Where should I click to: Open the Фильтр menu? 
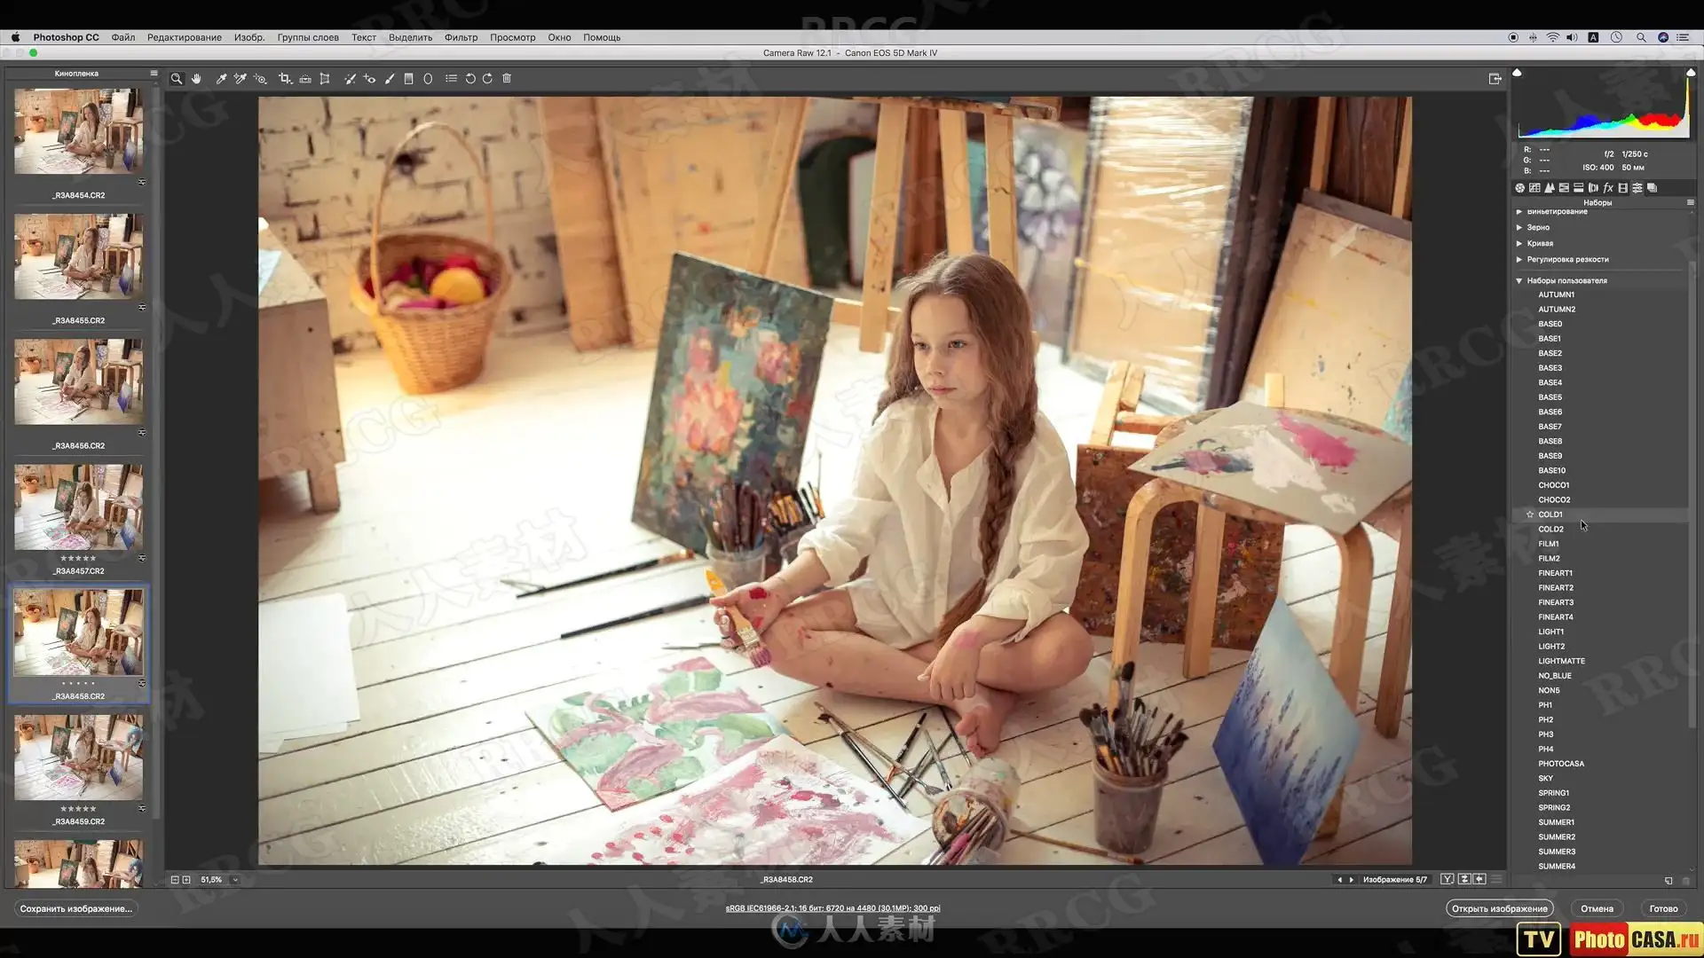click(461, 37)
